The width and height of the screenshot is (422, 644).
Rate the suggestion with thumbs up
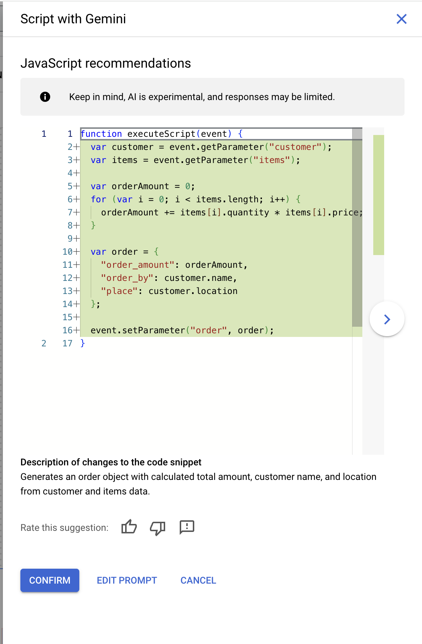click(x=129, y=527)
